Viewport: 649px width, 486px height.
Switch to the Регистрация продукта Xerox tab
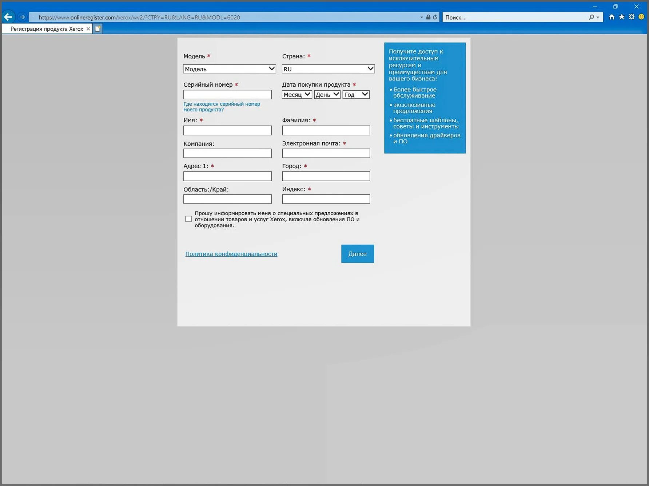pos(47,29)
